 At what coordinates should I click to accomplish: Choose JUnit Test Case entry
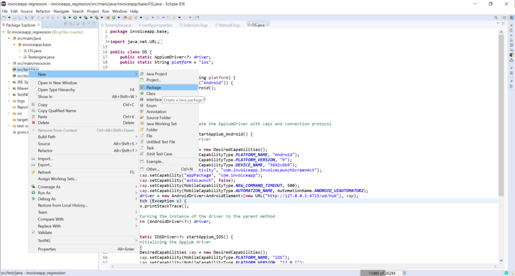click(168, 154)
